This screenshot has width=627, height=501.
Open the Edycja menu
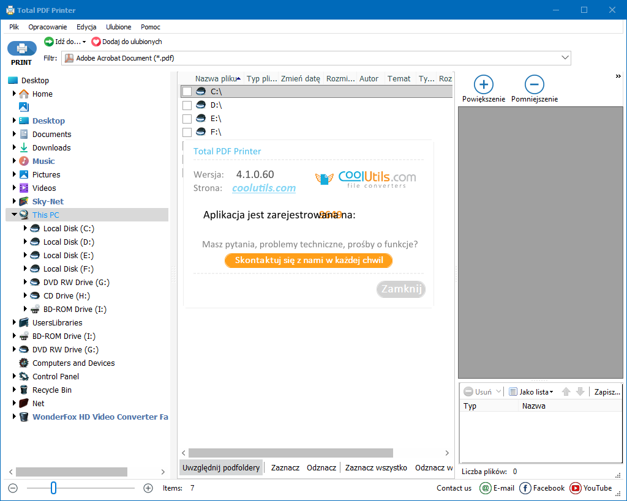(86, 27)
